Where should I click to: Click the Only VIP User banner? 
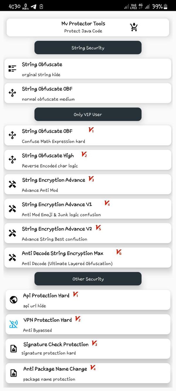(88, 114)
